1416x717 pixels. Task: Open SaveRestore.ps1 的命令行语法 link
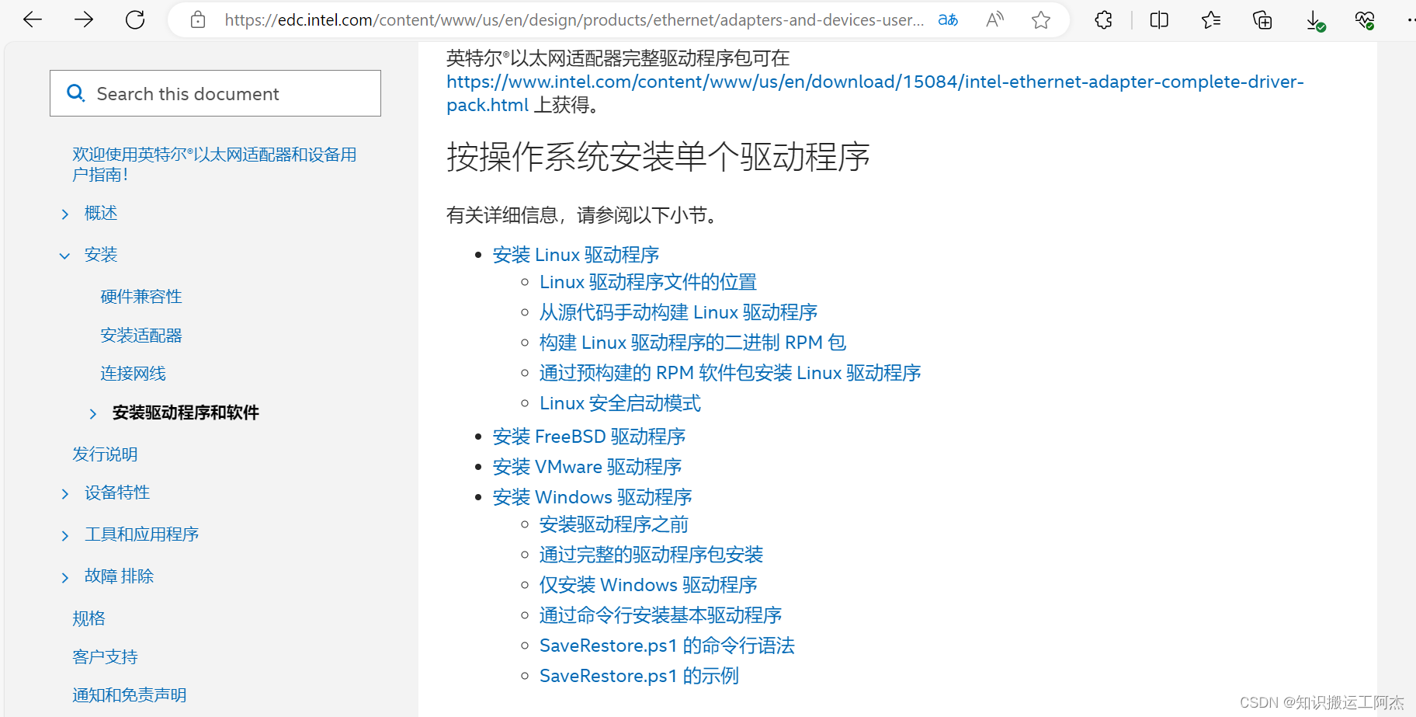(x=667, y=646)
